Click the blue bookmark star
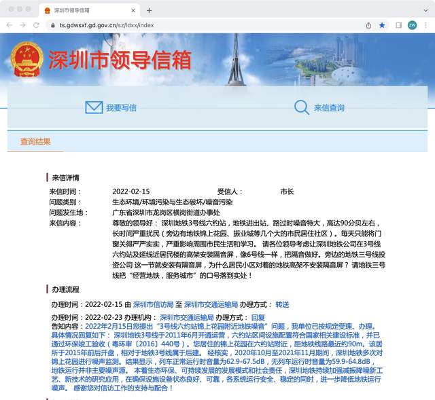Viewport: 435px width, 400px height. click(382, 25)
